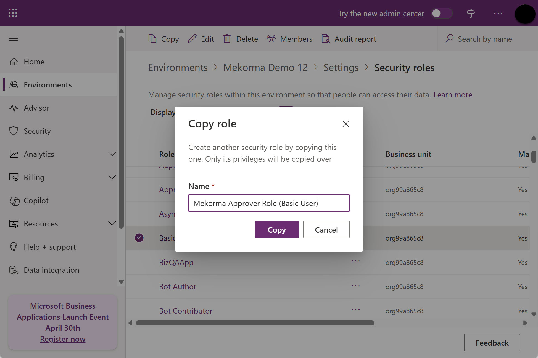Go to Security in sidebar
Viewport: 538px width, 358px height.
pos(37,131)
